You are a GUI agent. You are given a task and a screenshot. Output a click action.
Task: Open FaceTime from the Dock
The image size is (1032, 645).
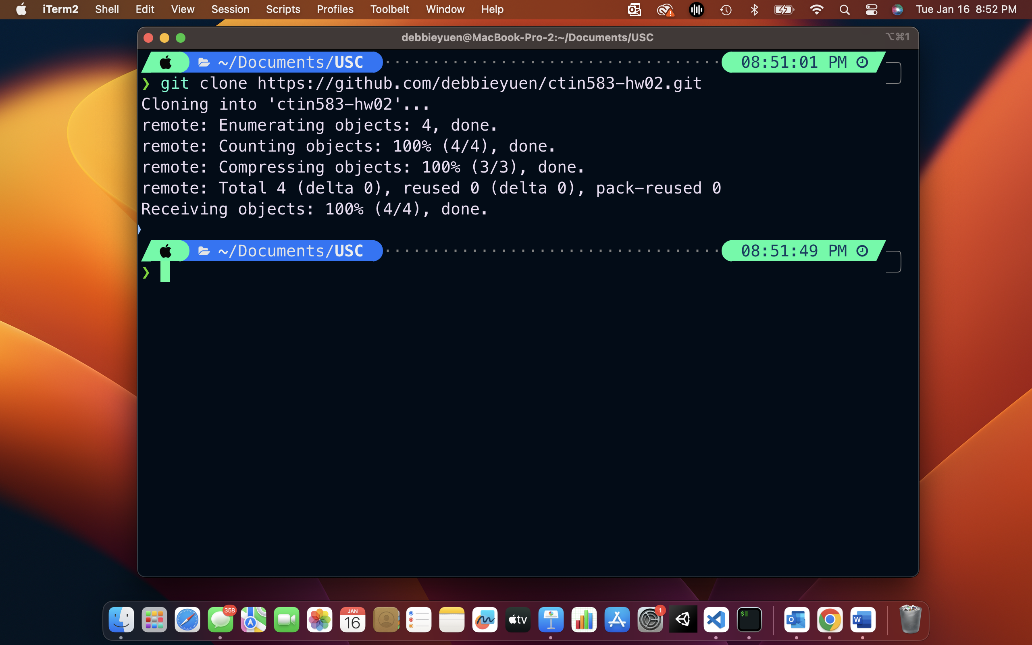287,620
